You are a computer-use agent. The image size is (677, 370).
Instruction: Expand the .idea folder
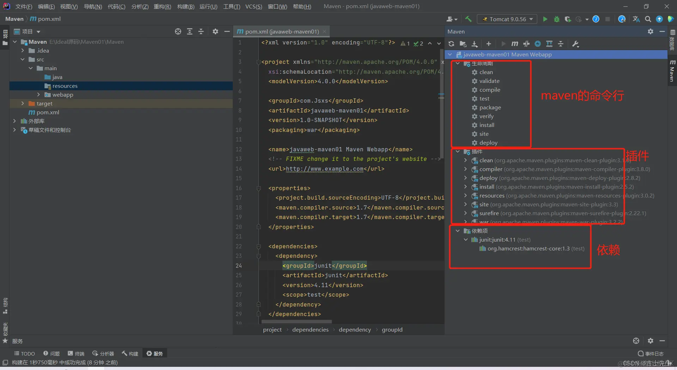[x=23, y=50]
